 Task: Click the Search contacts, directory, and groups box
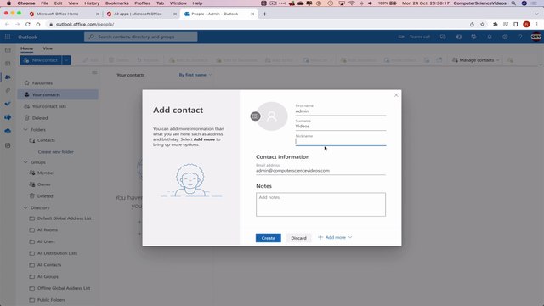[141, 37]
